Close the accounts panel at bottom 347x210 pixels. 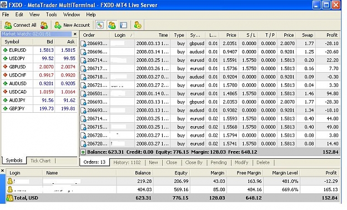2,171
